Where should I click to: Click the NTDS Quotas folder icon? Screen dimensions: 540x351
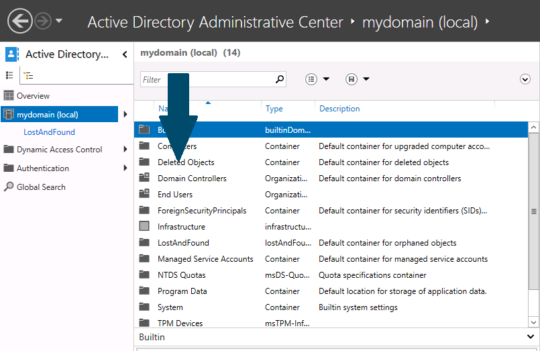click(x=144, y=274)
